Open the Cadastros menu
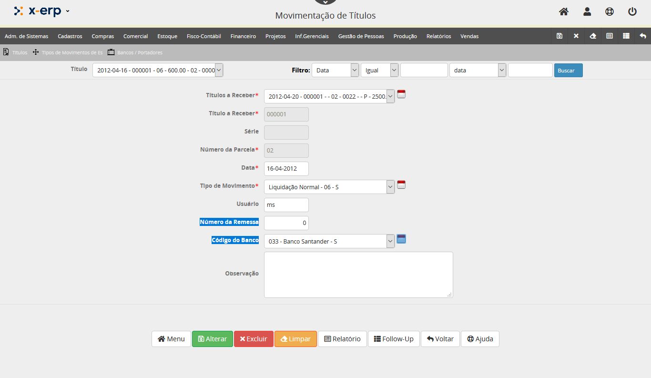This screenshot has height=378, width=651. tap(70, 36)
